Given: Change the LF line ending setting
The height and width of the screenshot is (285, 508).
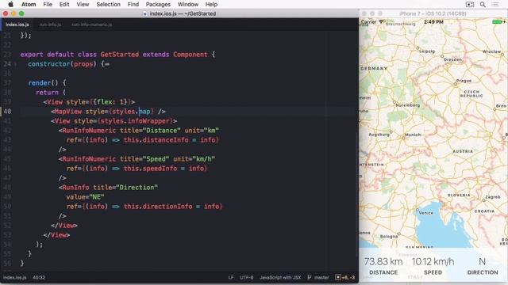Looking at the screenshot, I should 231,277.
